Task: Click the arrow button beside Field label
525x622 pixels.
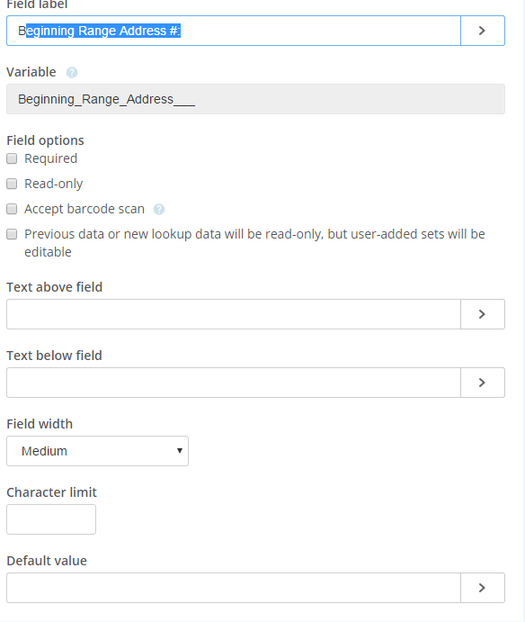Action: tap(483, 31)
